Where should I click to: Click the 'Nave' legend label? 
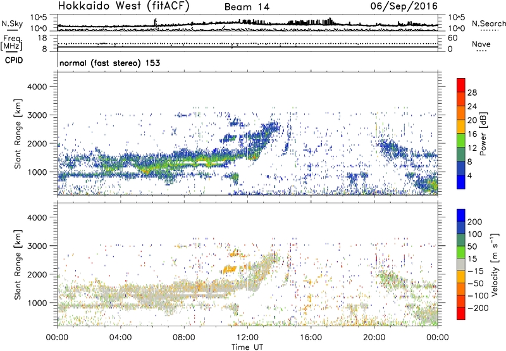[481, 44]
